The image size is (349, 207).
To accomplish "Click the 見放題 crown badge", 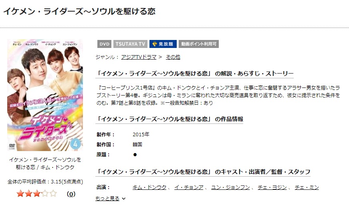I will coord(163,44).
